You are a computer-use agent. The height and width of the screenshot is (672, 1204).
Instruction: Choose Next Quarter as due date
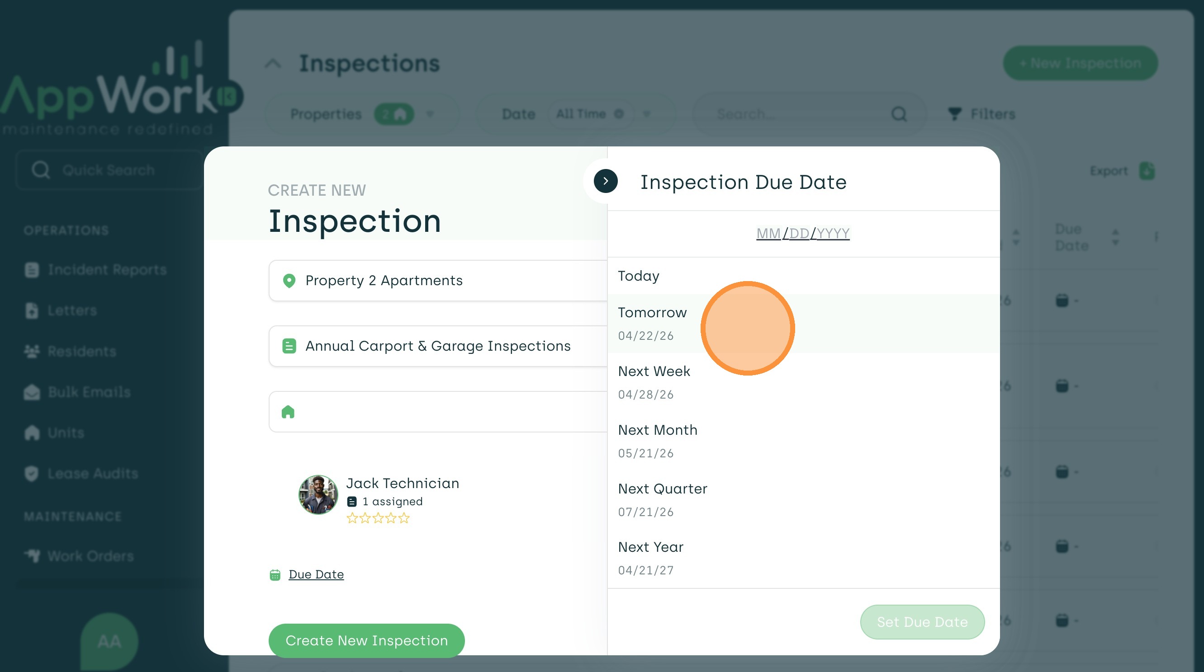click(662, 500)
